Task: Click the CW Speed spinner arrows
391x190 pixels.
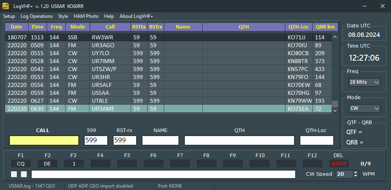Action: (x=356, y=174)
